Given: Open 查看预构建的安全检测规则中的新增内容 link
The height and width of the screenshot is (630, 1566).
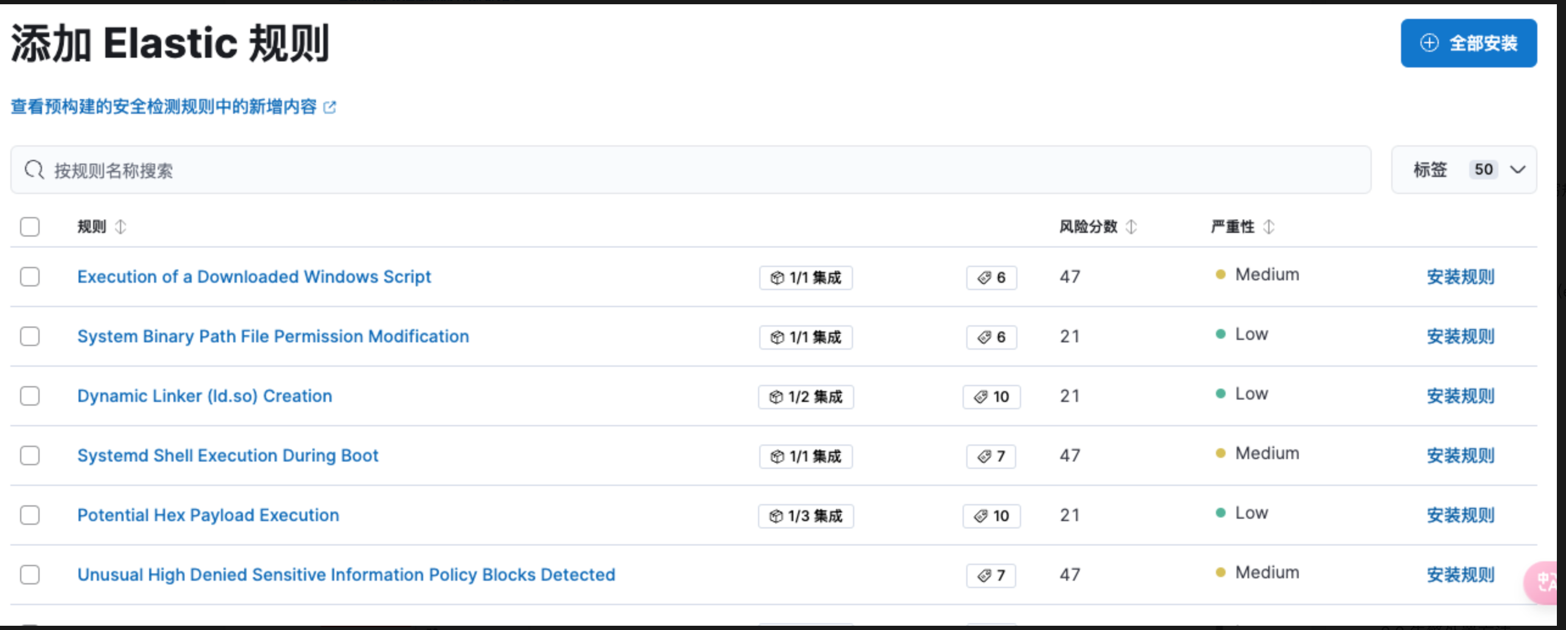Looking at the screenshot, I should click(x=164, y=107).
